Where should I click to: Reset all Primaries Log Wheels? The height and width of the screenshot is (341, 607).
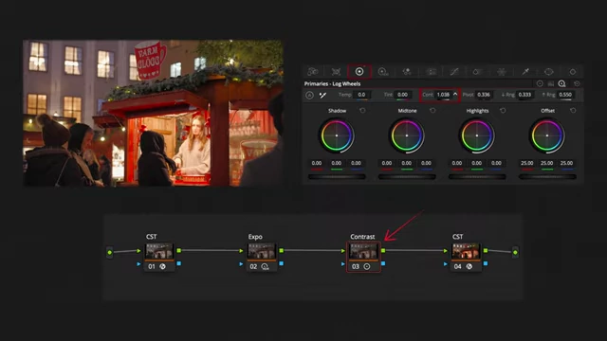577,83
